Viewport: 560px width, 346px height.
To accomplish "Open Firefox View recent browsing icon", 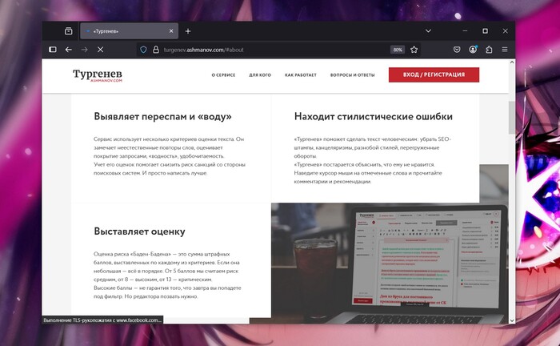I will click(x=68, y=31).
